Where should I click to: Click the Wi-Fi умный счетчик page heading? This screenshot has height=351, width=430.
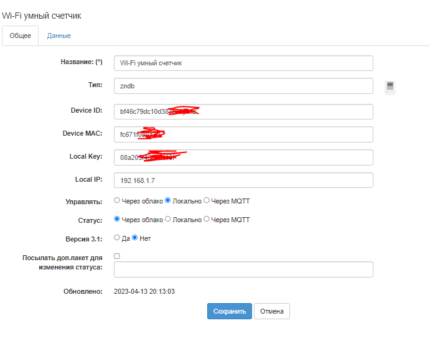[x=42, y=16]
